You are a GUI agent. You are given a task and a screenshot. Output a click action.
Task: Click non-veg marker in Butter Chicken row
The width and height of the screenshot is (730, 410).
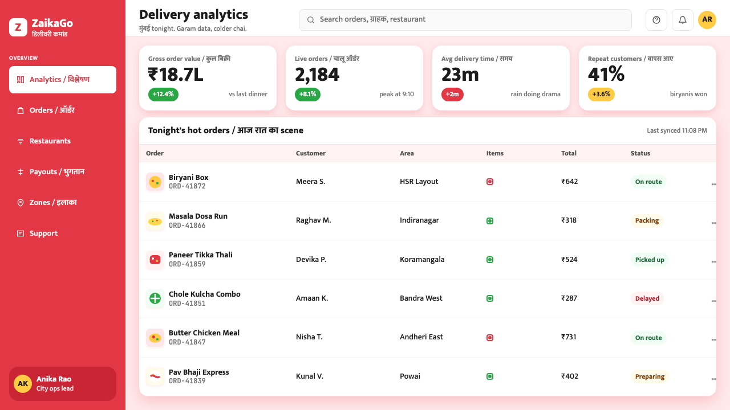tap(490, 338)
